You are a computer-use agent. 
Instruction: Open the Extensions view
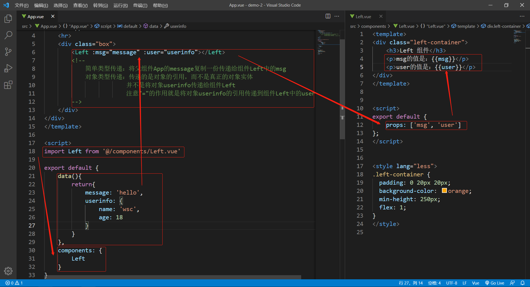pyautogui.click(x=8, y=85)
